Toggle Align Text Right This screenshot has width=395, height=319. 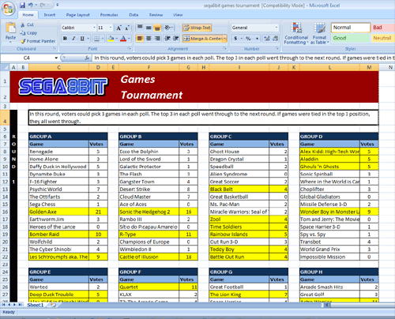tap(157, 39)
